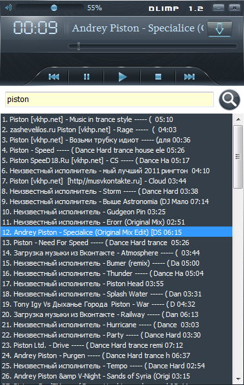The height and width of the screenshot is (385, 244).
Task: Select track 8 'Storm'
Action: [x=116, y=191]
